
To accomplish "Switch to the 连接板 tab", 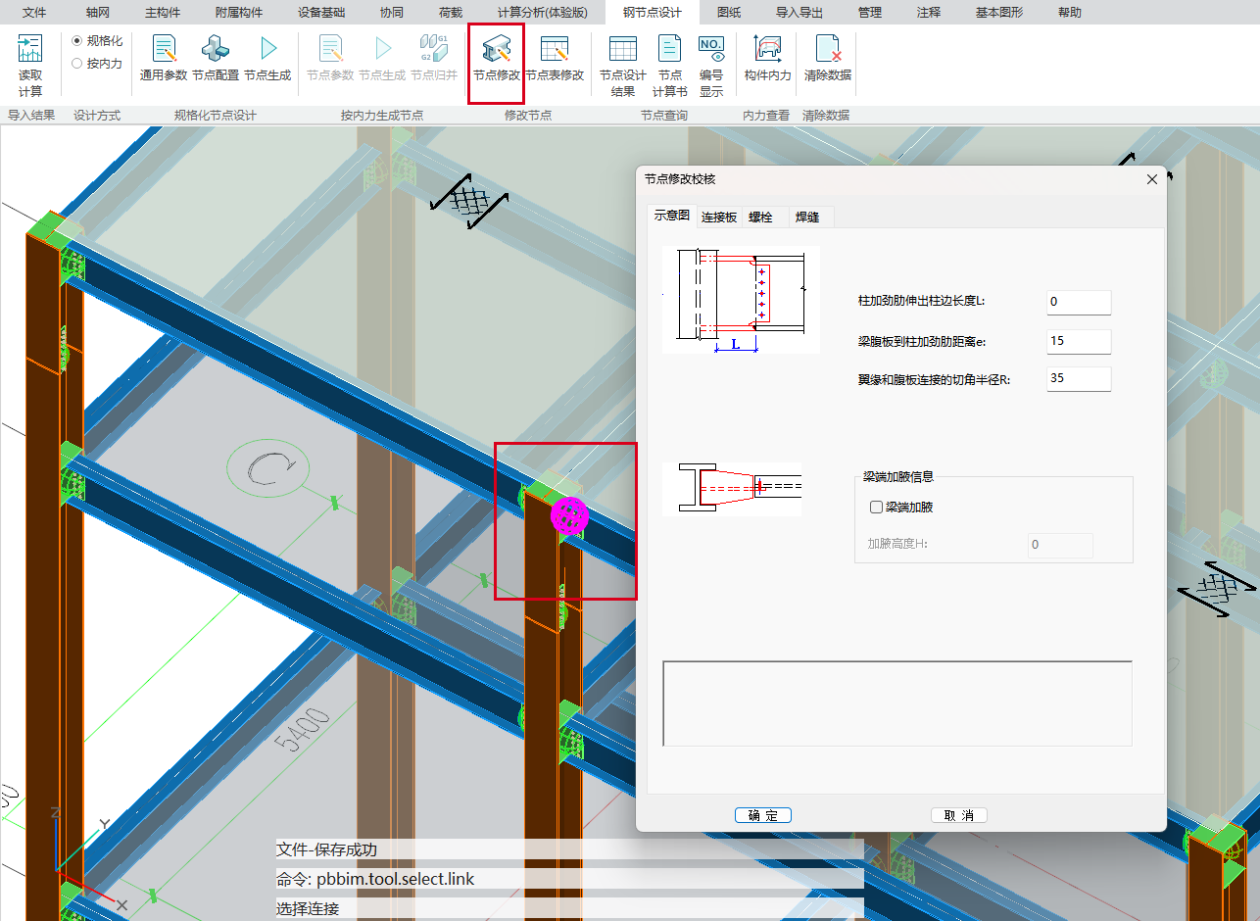I will pos(719,218).
